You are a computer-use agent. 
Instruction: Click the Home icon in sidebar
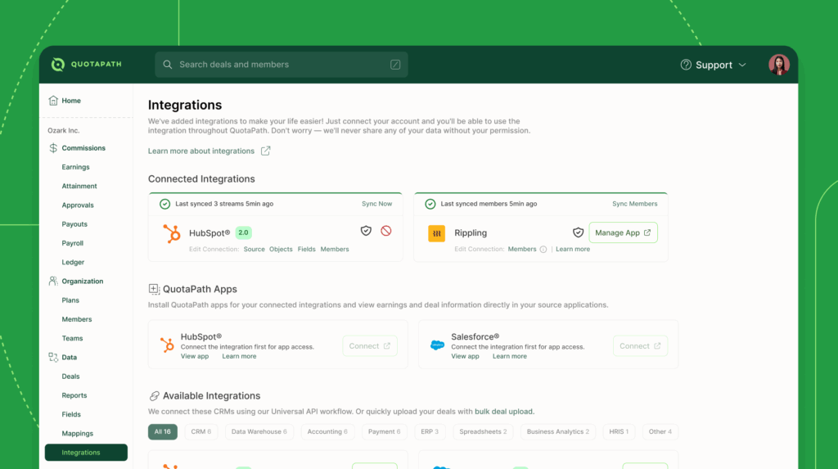click(53, 101)
